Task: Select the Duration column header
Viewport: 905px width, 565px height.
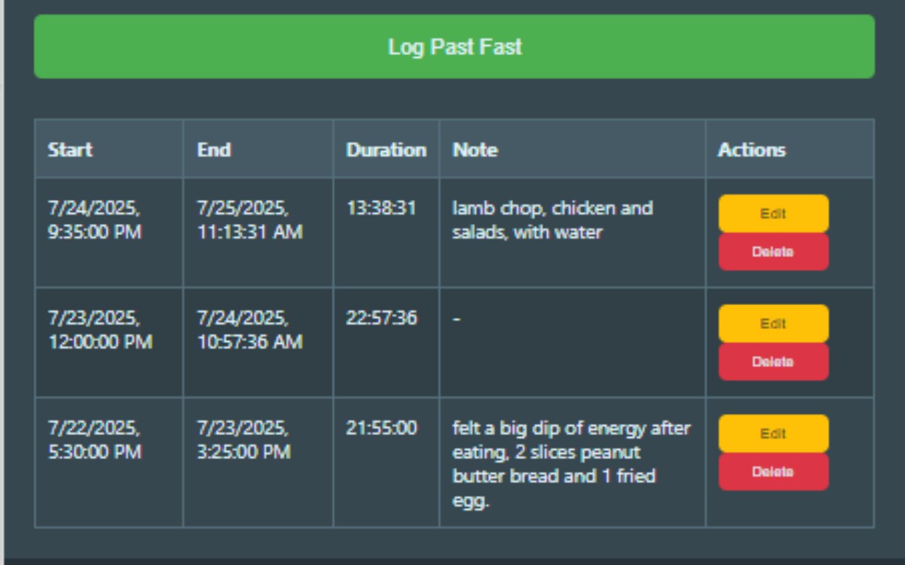Action: (x=386, y=150)
